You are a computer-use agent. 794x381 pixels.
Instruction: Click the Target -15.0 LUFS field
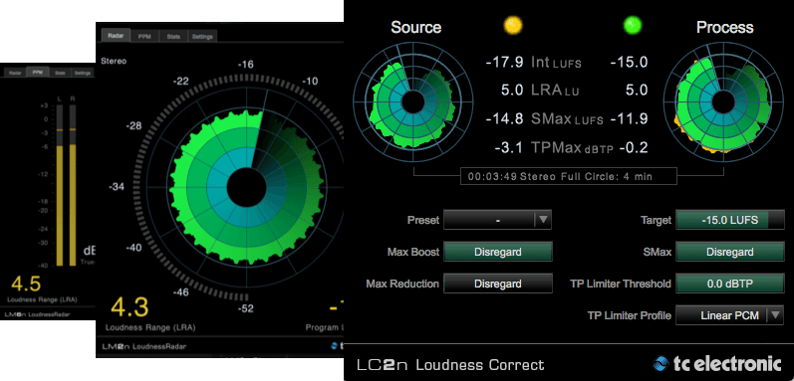730,220
